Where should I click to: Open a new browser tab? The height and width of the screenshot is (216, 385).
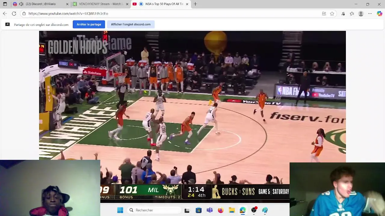pos(195,4)
